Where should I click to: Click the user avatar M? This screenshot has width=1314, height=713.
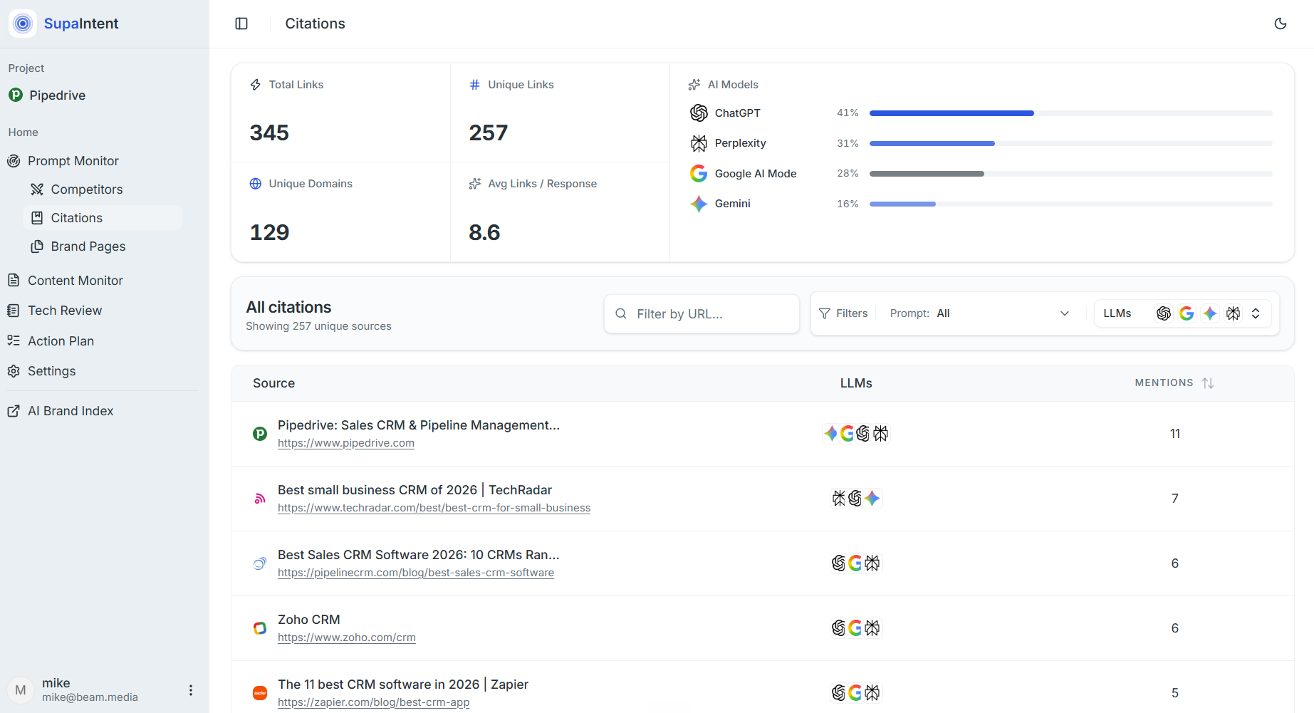coord(21,690)
